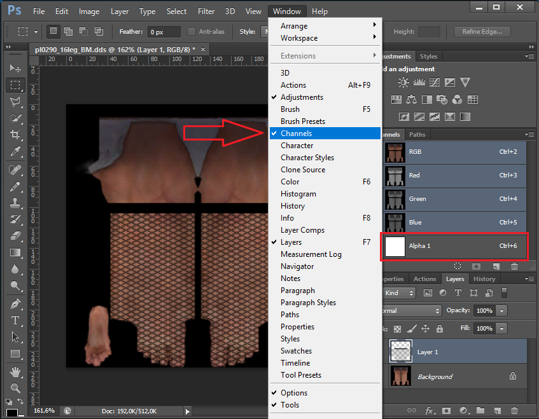Add a Curves adjustment
This screenshot has height=419, width=539.
[x=435, y=83]
